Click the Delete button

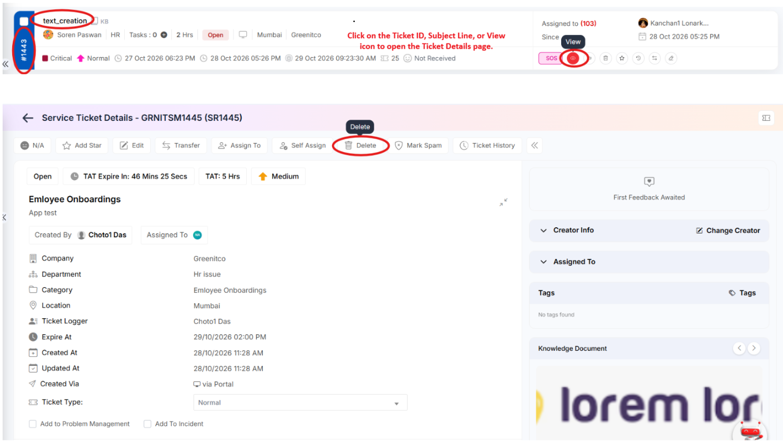click(360, 145)
